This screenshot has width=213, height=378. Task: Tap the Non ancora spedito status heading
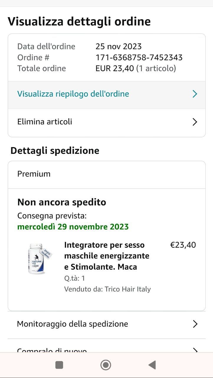coord(62,202)
